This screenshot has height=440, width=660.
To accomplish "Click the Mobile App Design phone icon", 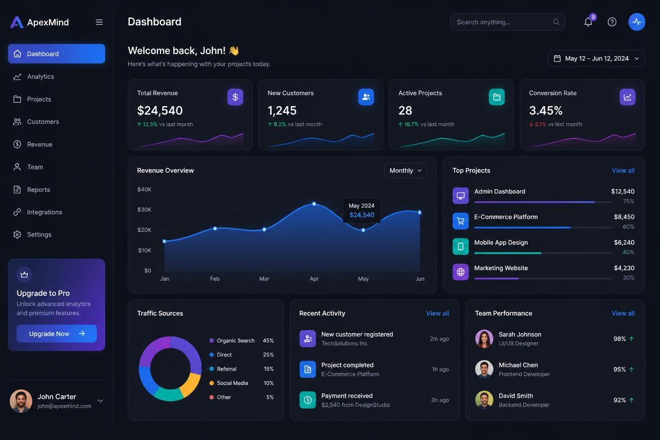I will pyautogui.click(x=460, y=246).
